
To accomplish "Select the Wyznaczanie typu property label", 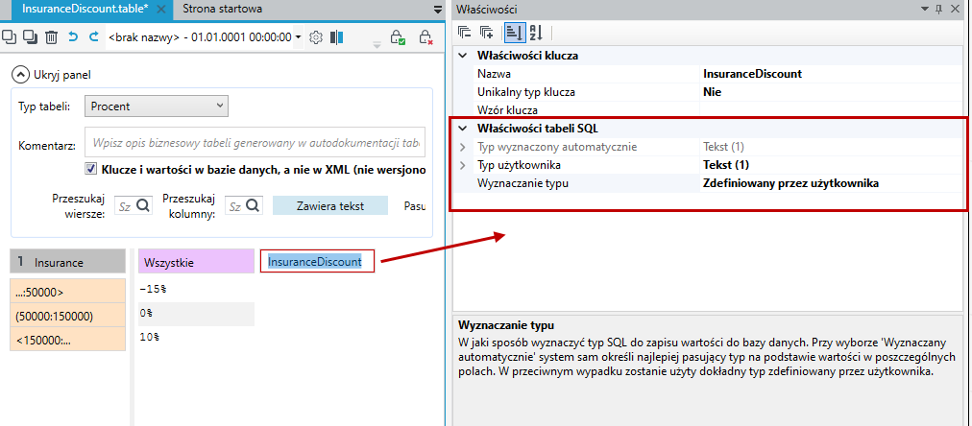I will [522, 183].
